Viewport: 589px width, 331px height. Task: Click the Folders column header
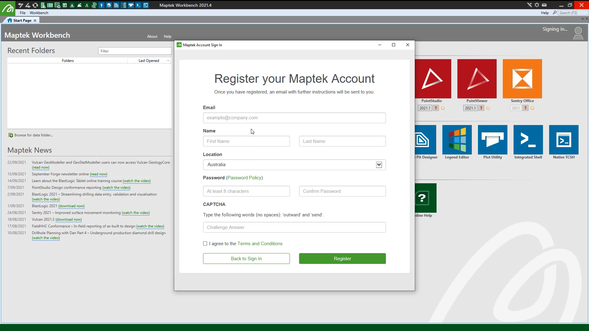pos(67,61)
